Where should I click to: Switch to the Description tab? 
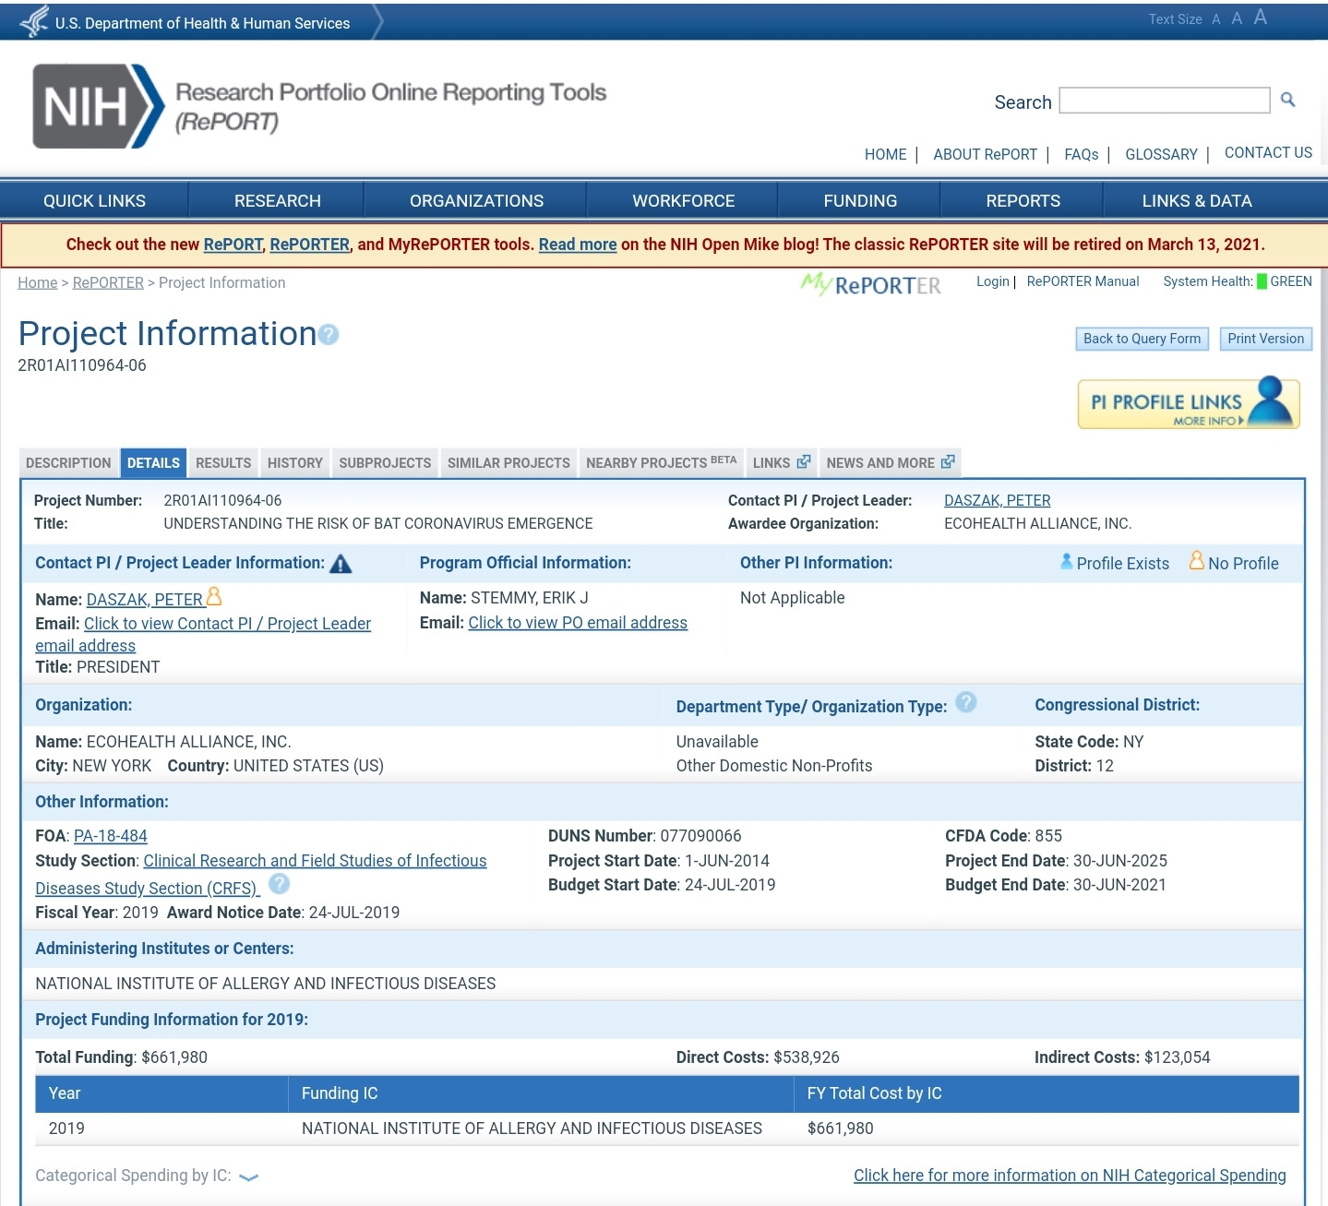(x=68, y=463)
